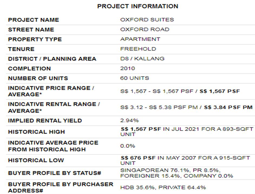
Task: Click the NUMBER OF UNITS label
Action: tap(38, 78)
